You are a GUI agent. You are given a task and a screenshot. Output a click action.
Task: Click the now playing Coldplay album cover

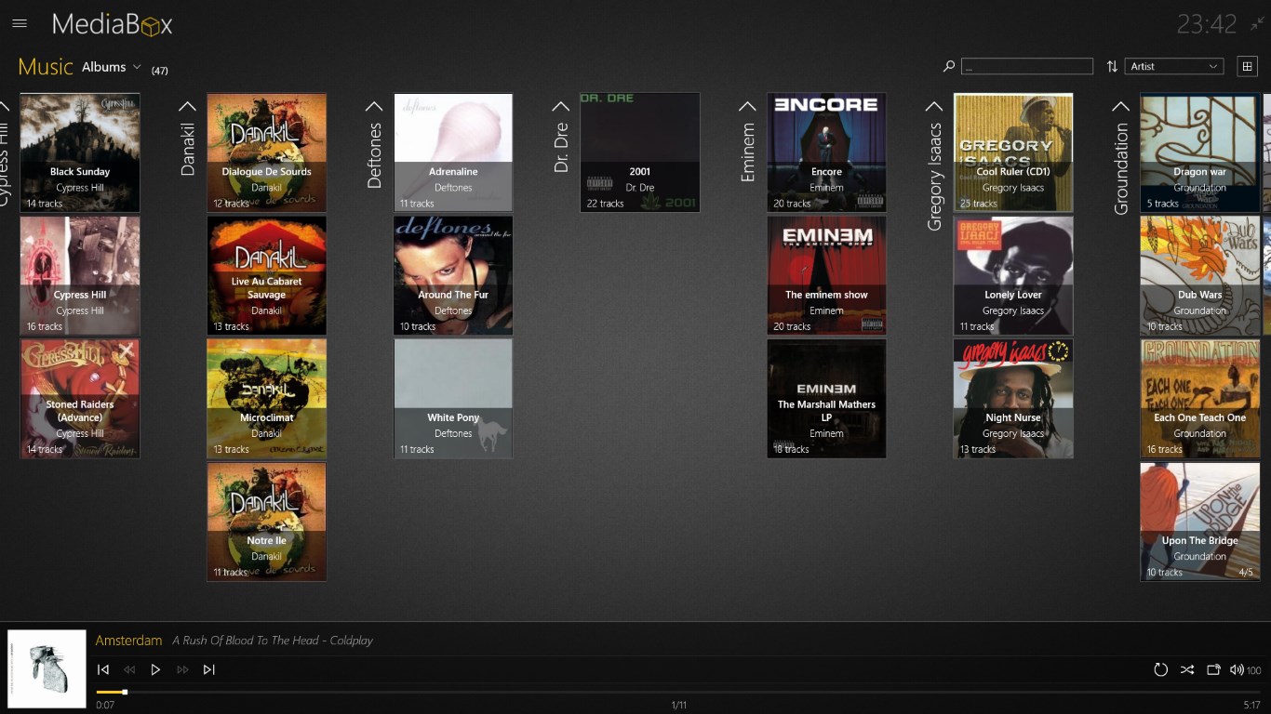pos(47,668)
